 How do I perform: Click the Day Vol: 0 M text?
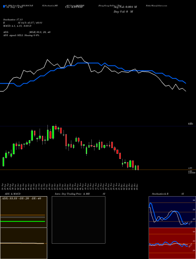[123, 11]
